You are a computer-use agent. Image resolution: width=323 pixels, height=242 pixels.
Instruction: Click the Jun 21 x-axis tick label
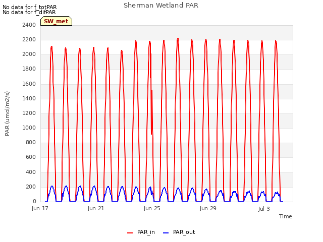coord(96,209)
